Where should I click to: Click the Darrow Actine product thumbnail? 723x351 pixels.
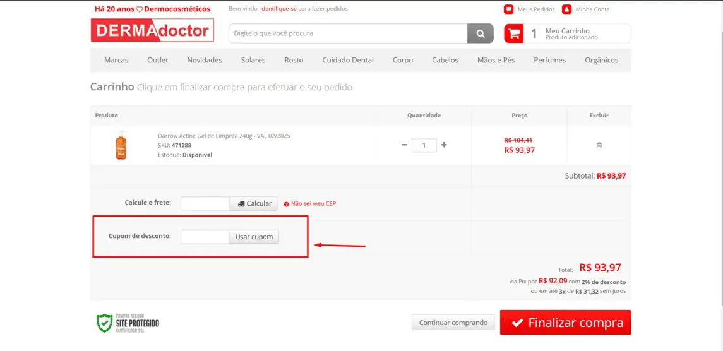(x=121, y=145)
